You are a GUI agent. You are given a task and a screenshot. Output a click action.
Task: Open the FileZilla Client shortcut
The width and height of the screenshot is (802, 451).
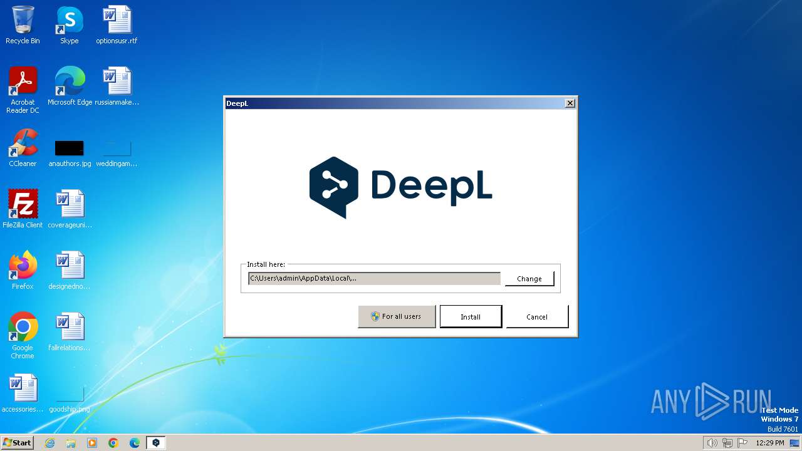(23, 209)
